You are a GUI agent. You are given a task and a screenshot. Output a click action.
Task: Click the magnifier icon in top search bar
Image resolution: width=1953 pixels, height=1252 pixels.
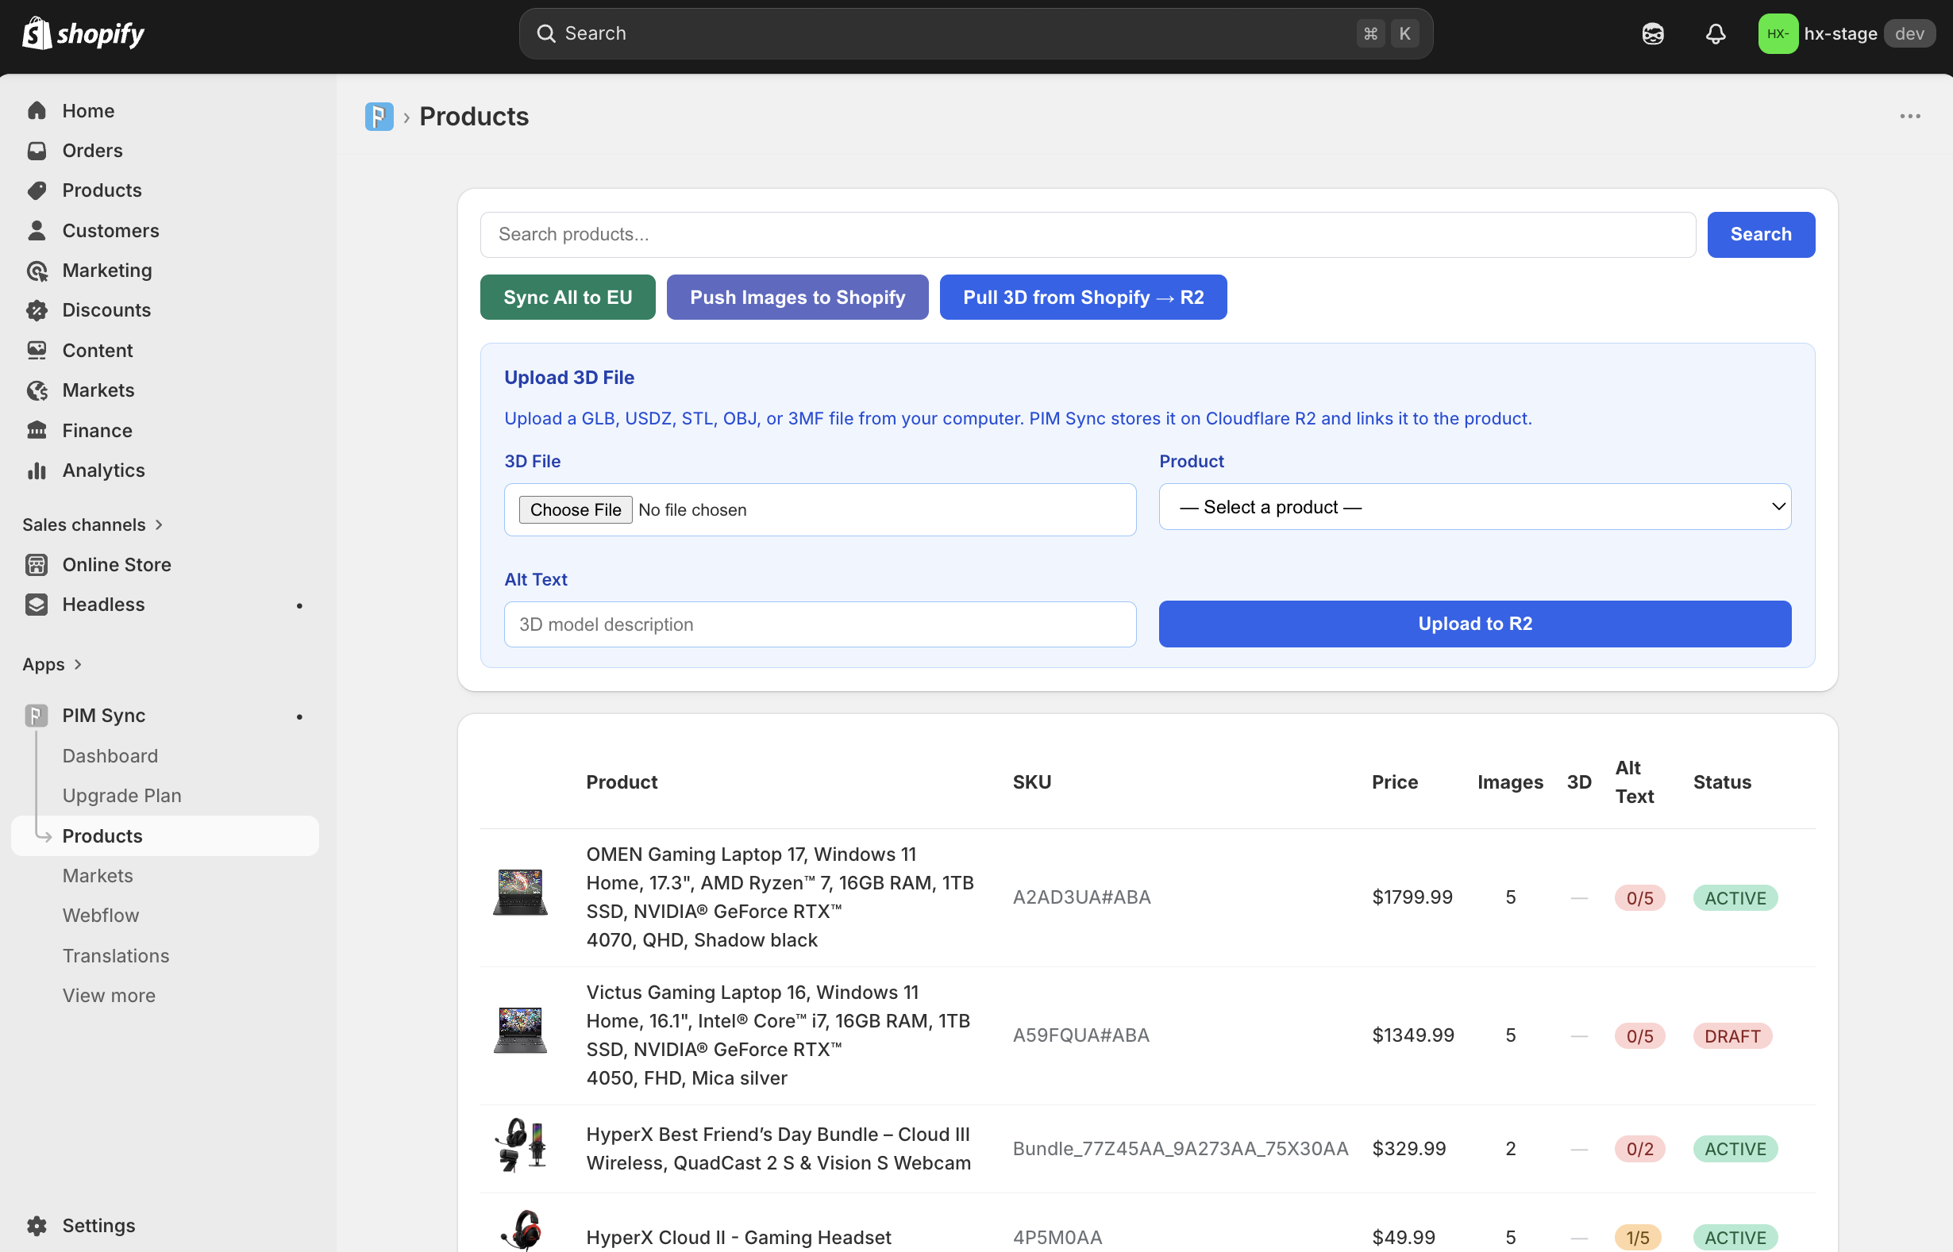(545, 33)
